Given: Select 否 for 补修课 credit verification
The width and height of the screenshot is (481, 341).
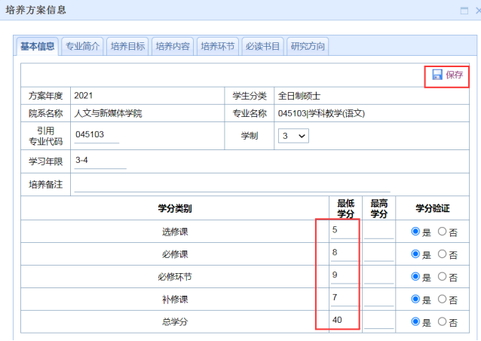Looking at the screenshot, I should tap(443, 300).
